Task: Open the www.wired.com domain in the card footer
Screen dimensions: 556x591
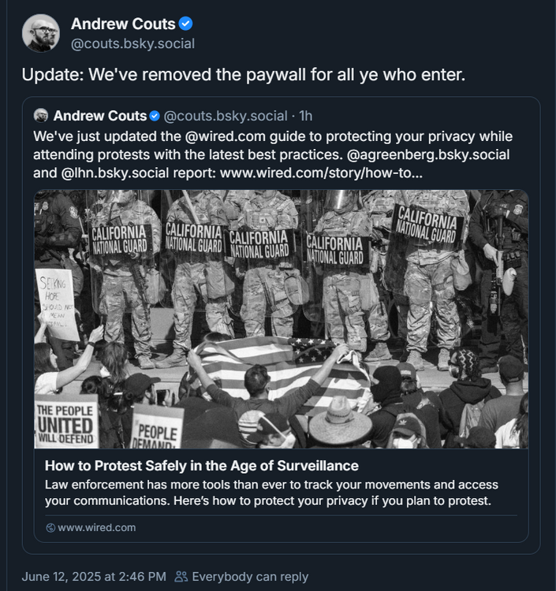Action: tap(96, 528)
